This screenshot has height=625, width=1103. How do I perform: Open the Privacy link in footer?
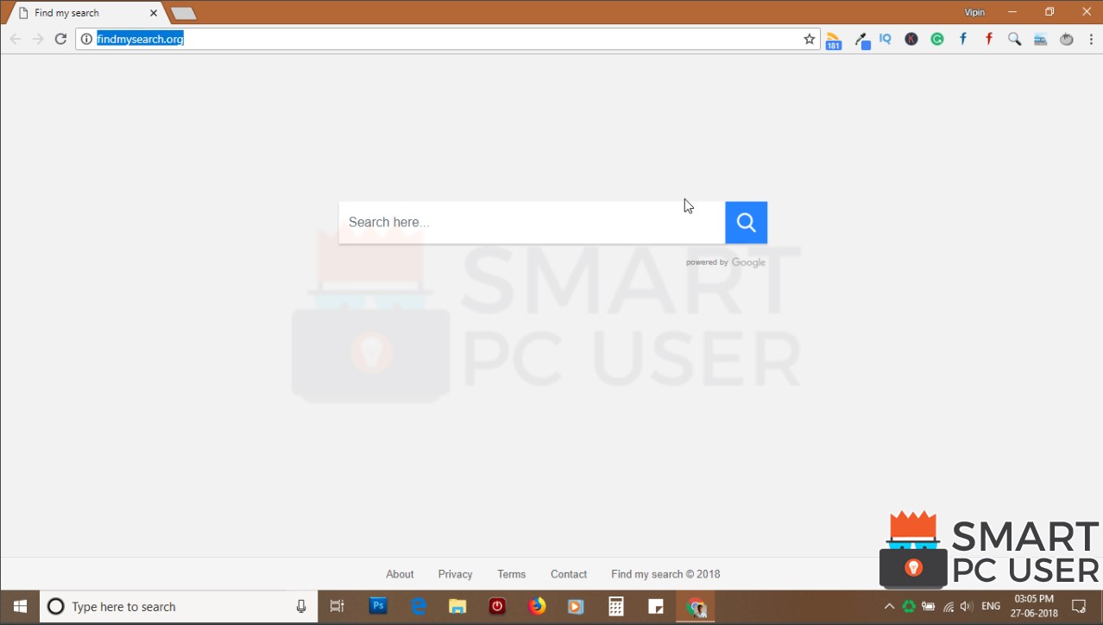coord(455,574)
